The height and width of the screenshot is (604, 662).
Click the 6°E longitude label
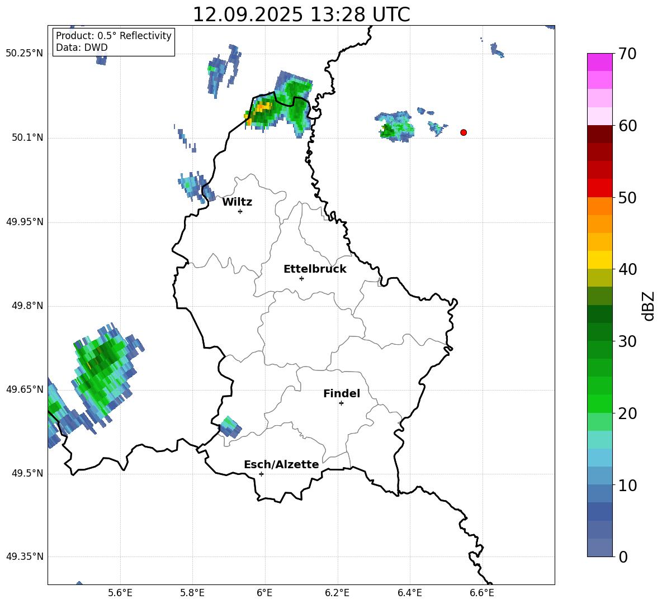pyautogui.click(x=264, y=593)
